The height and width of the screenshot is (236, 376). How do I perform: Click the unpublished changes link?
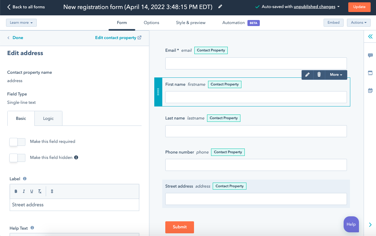pos(314,7)
